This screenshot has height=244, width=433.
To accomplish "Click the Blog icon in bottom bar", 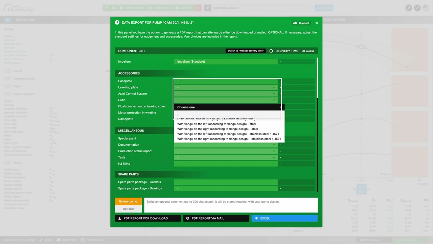I will pyautogui.click(x=41, y=240).
